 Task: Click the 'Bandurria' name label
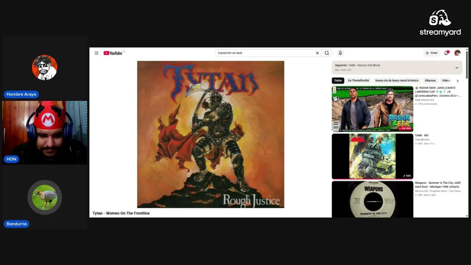tap(17, 224)
